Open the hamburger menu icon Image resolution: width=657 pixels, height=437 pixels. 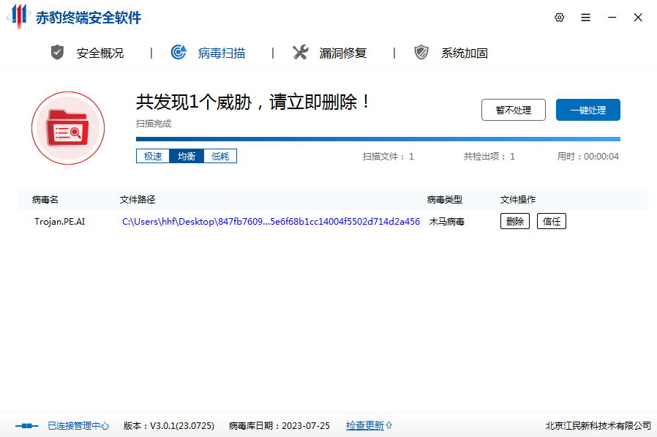pyautogui.click(x=585, y=17)
